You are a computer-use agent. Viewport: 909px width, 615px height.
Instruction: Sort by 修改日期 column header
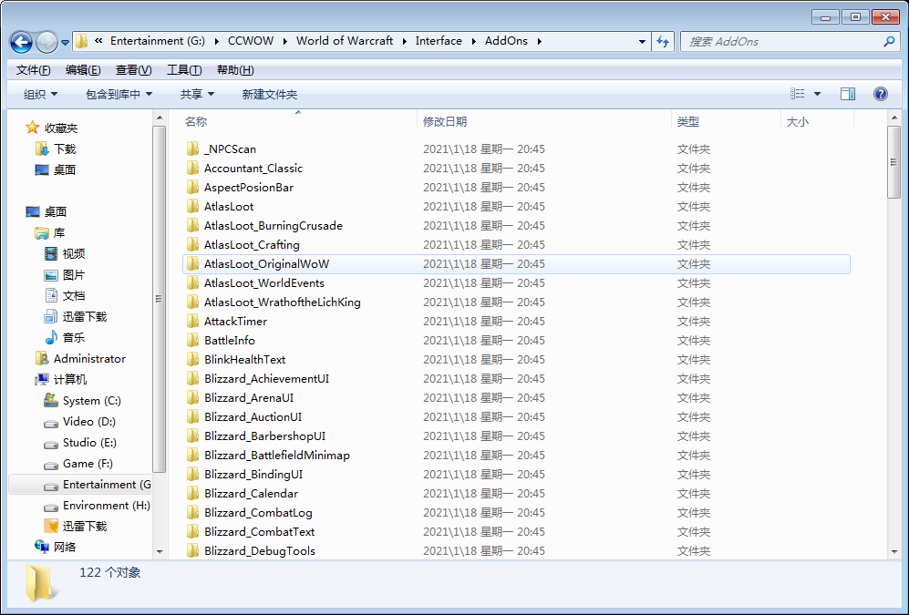[445, 122]
